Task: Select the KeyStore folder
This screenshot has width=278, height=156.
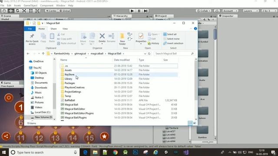Action: [119, 75]
